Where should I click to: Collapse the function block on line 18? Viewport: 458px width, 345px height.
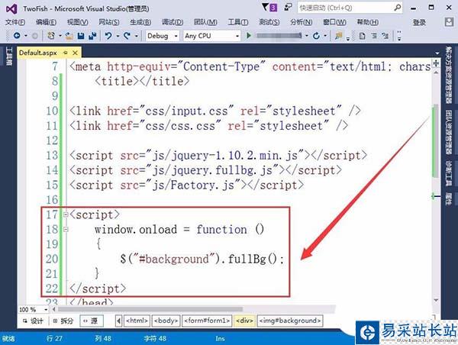coord(66,230)
